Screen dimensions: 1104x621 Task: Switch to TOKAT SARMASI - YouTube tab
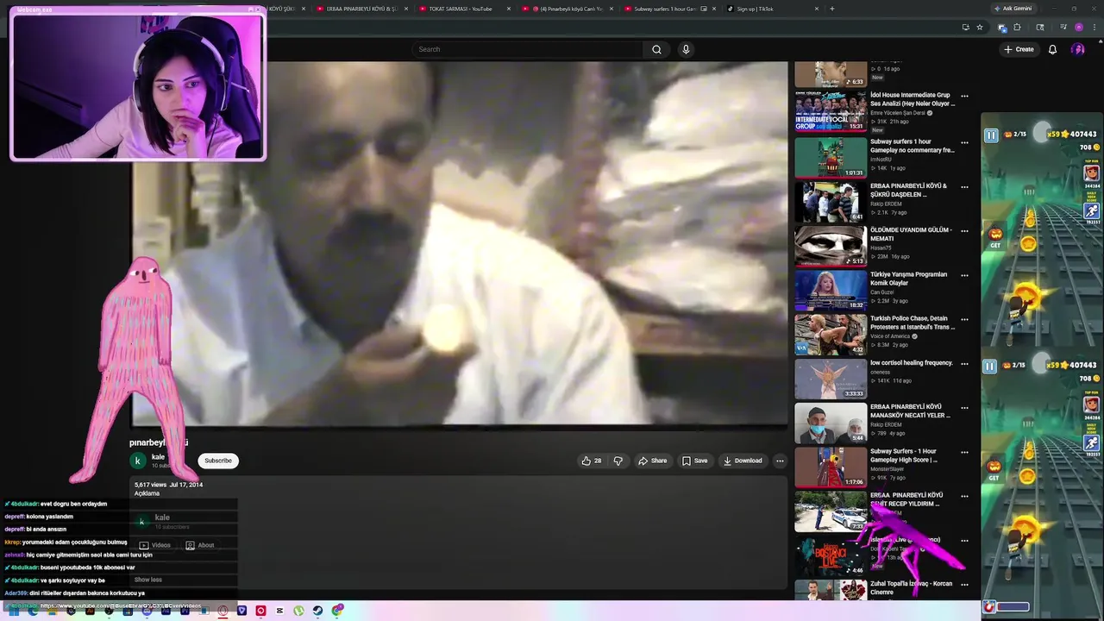462,9
